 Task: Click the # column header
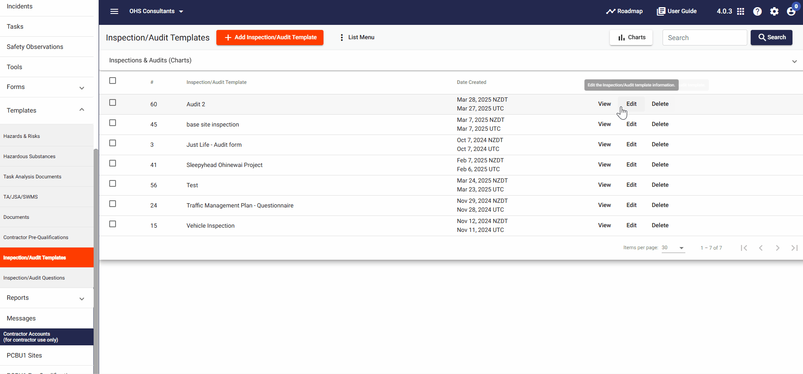point(152,82)
